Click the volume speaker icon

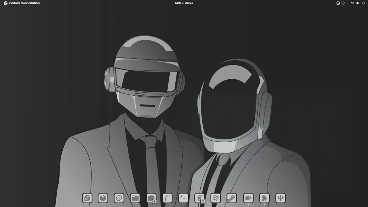tap(358, 3)
